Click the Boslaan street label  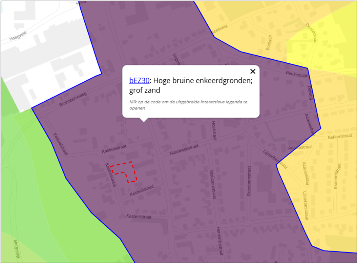pos(269,43)
